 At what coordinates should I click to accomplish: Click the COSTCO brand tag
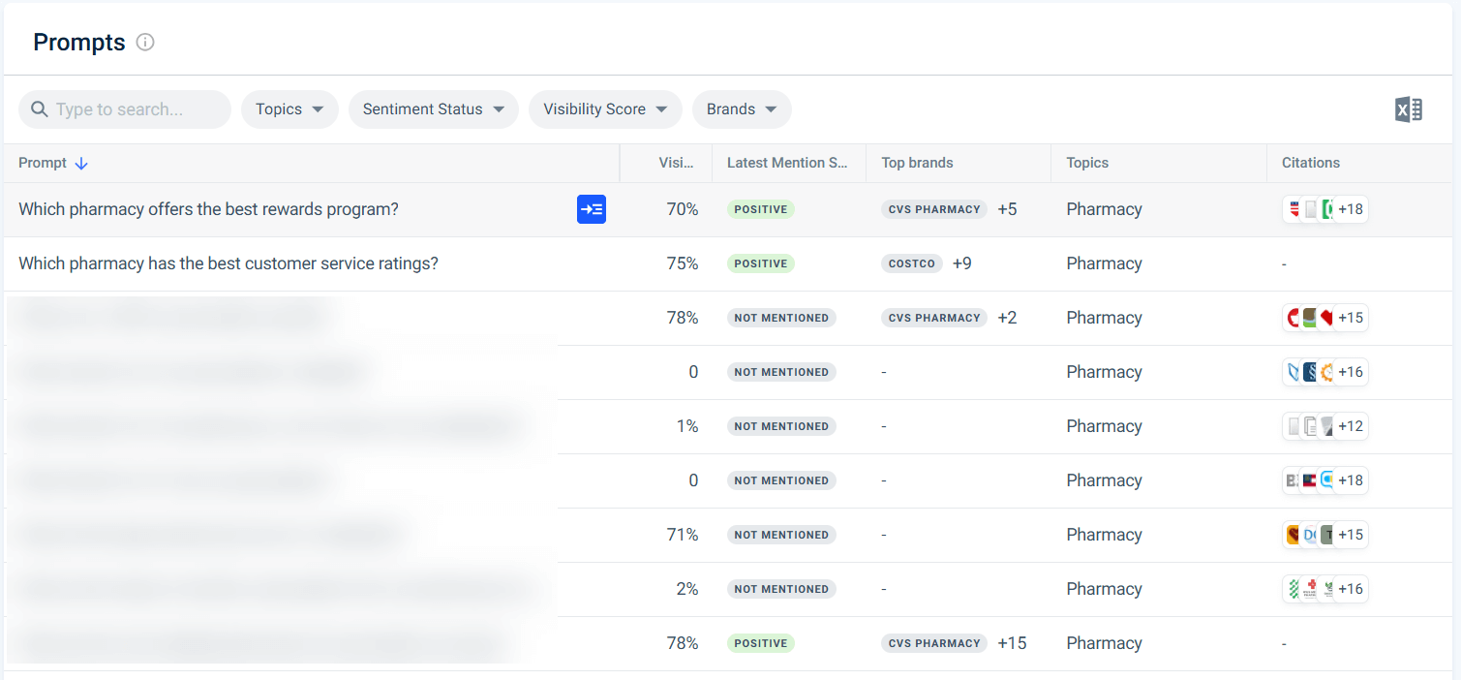point(912,263)
